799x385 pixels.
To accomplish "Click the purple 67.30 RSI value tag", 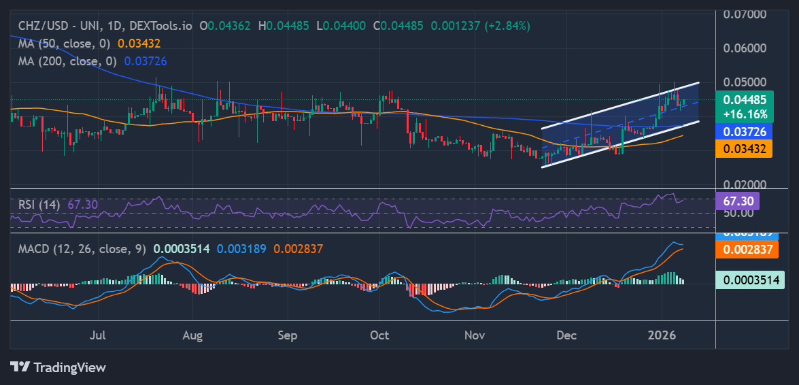I will pos(737,201).
